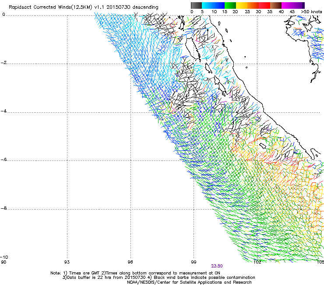Image resolution: width=324 pixels, height=285 pixels.
Task: Pick the brown 35–40 knots legend segment
Action: tap(276, 5)
